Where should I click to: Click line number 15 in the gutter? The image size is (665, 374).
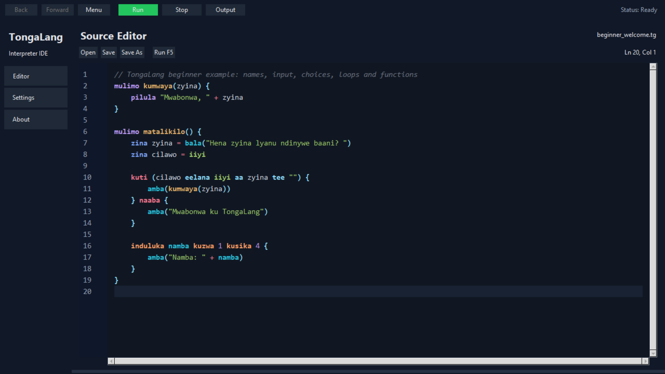tap(87, 234)
